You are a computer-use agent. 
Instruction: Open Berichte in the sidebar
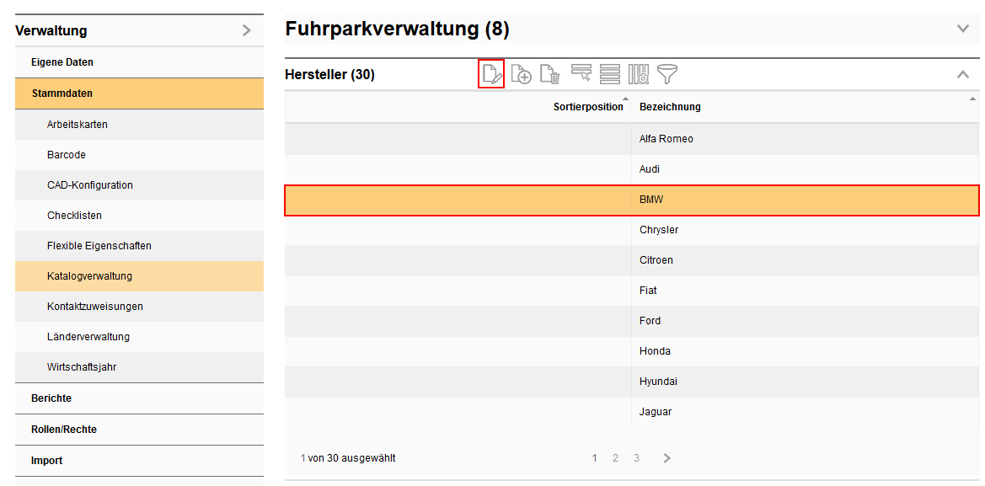pos(51,398)
